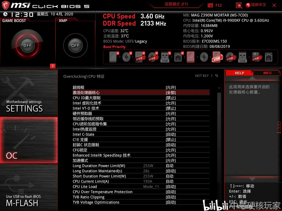Select the legacy network boot device at row end
This screenshot has height=211, width=282.
(x=269, y=57)
